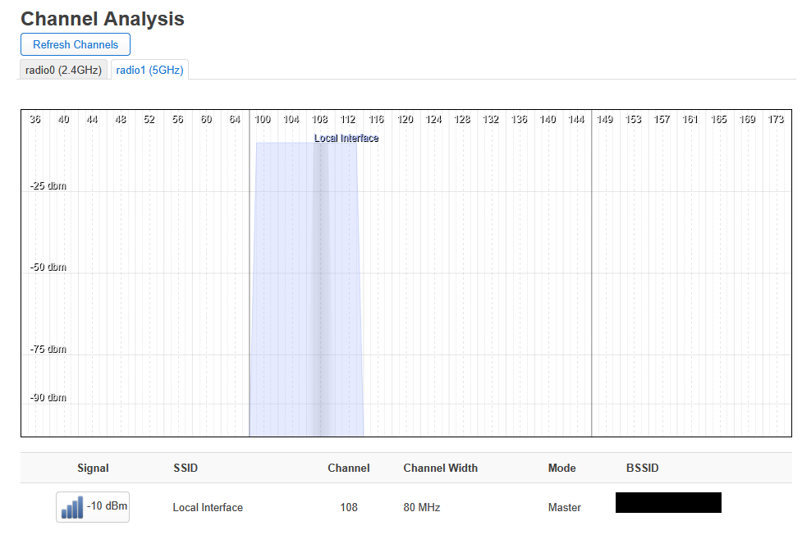Screen dimensions: 802x535
Task: Click the -10 dBm signal reading
Action: 108,506
